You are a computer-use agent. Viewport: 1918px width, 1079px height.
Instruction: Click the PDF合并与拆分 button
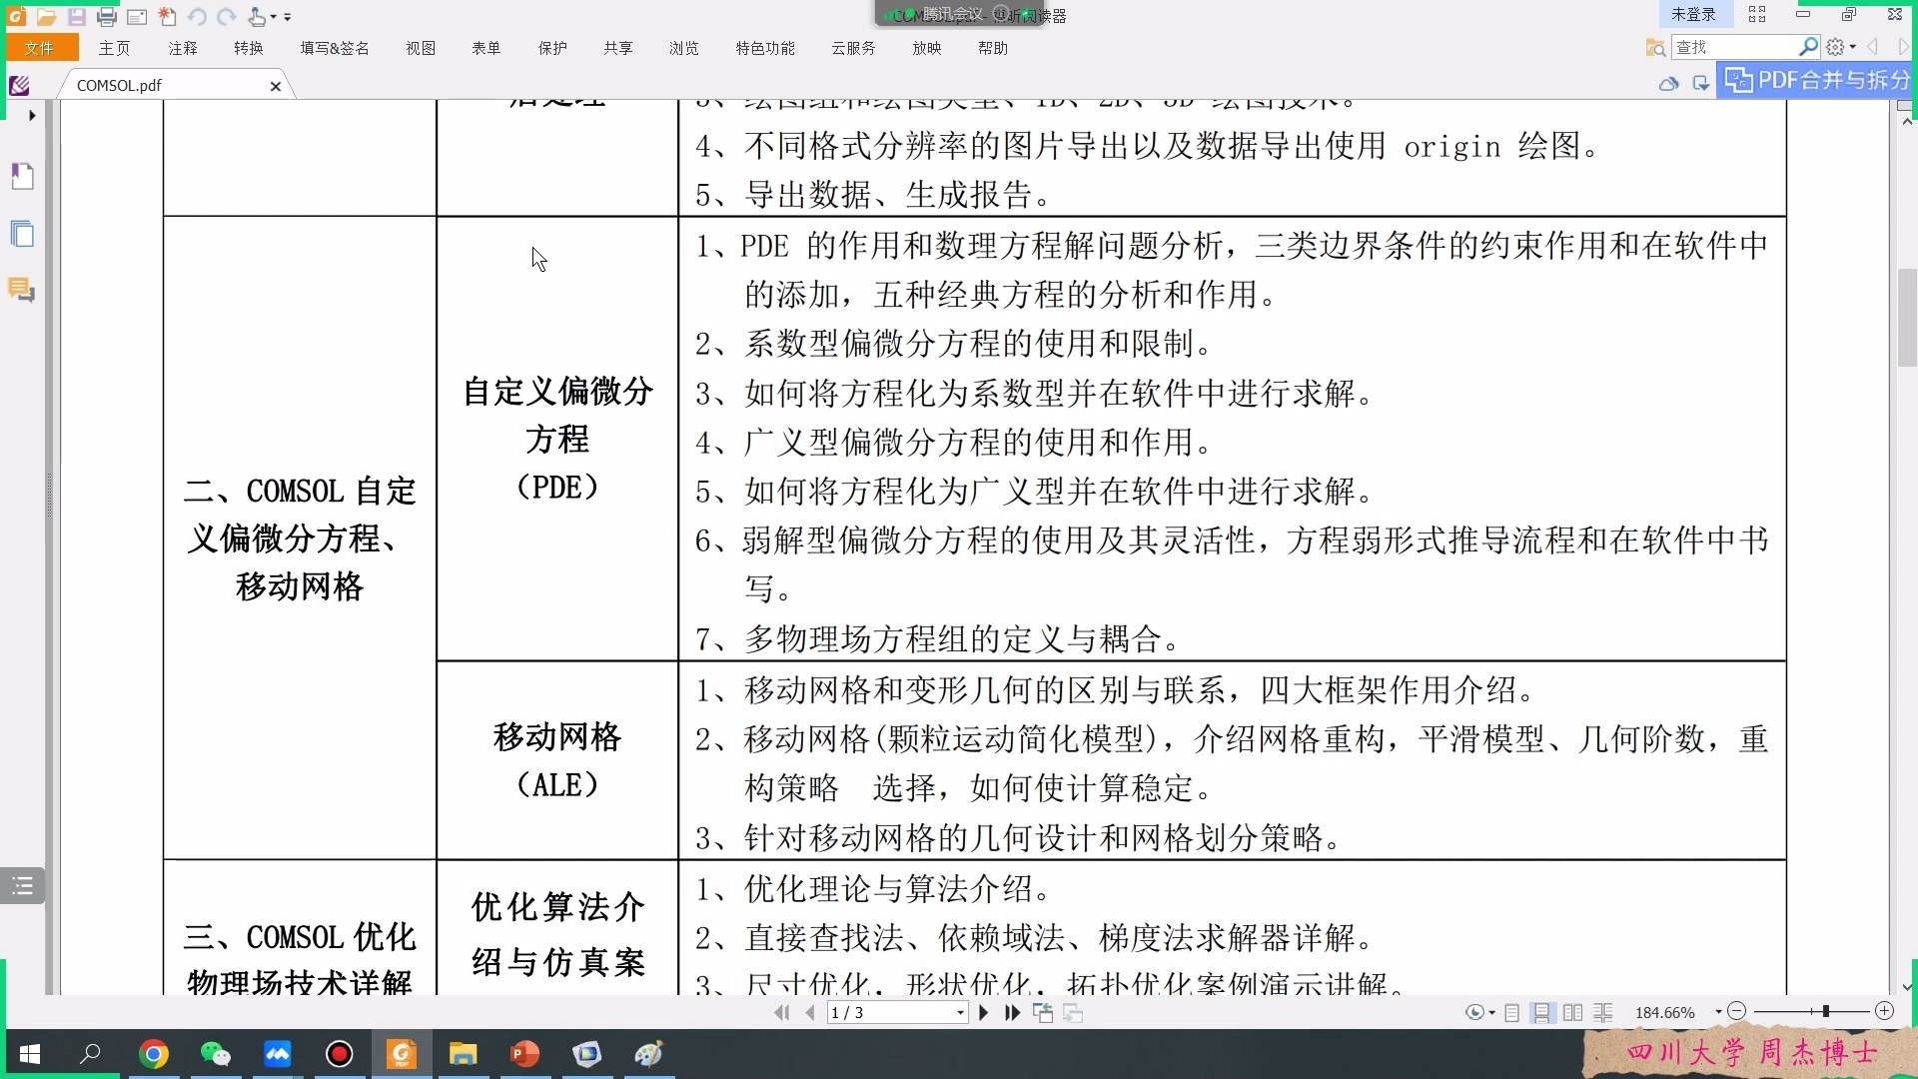coord(1818,80)
